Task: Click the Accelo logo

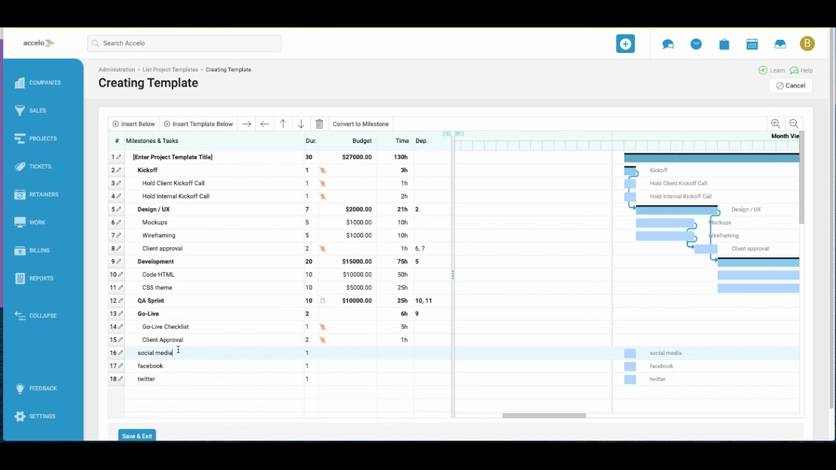Action: (39, 43)
